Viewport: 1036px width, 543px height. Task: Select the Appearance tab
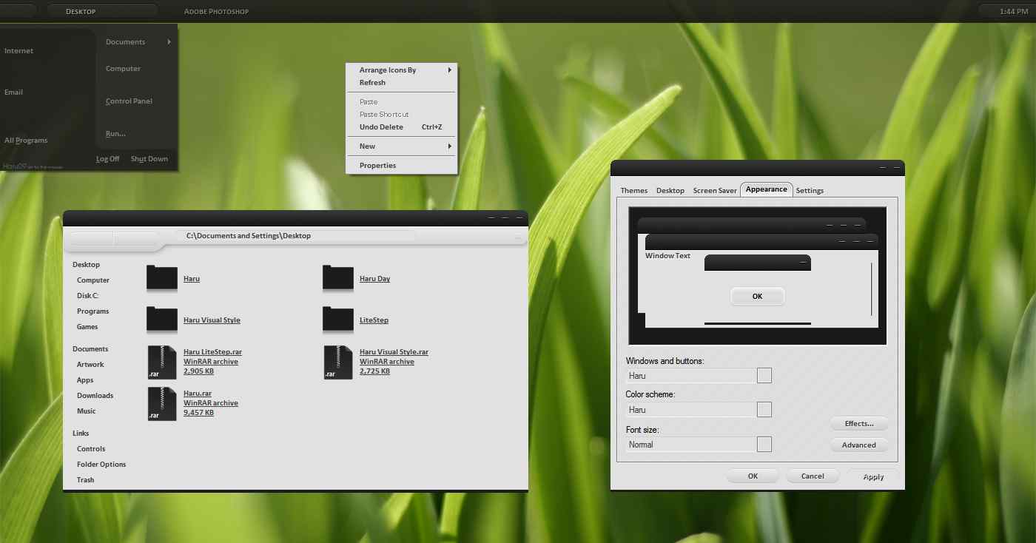tap(767, 189)
